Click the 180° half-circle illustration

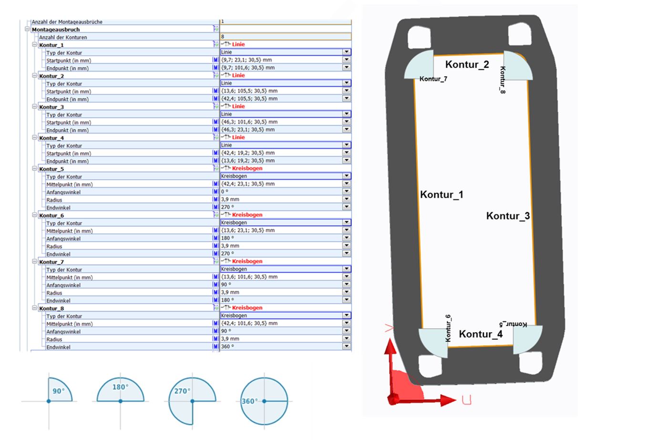click(120, 390)
